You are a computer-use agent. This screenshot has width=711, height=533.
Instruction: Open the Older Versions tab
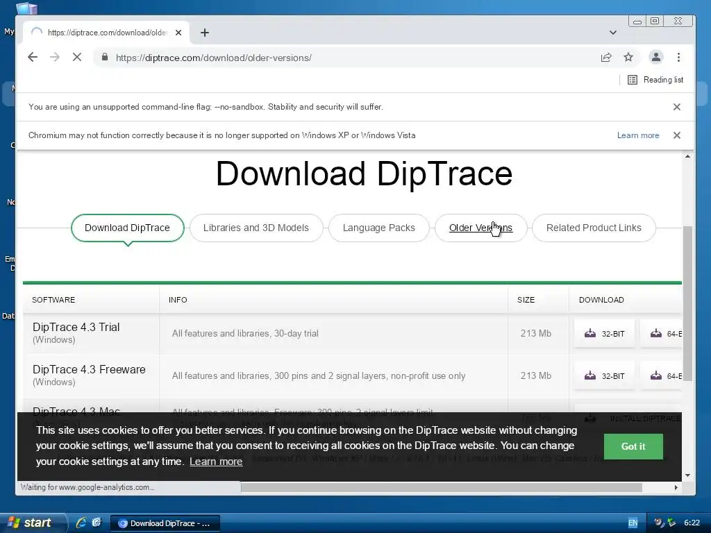click(480, 228)
